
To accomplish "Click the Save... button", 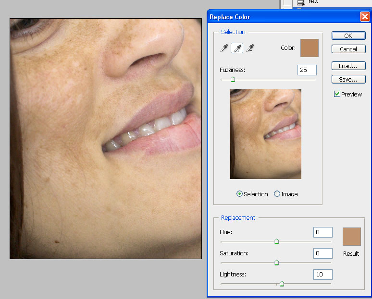I will 348,80.
